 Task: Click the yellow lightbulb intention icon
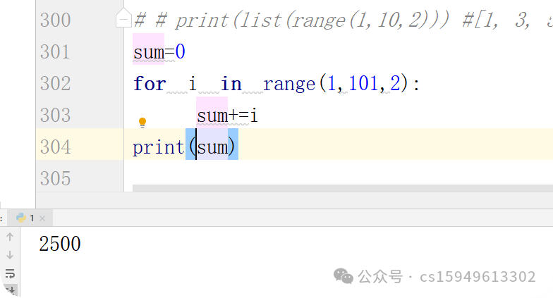tap(142, 123)
